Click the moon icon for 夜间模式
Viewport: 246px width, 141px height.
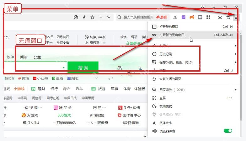[154, 106]
